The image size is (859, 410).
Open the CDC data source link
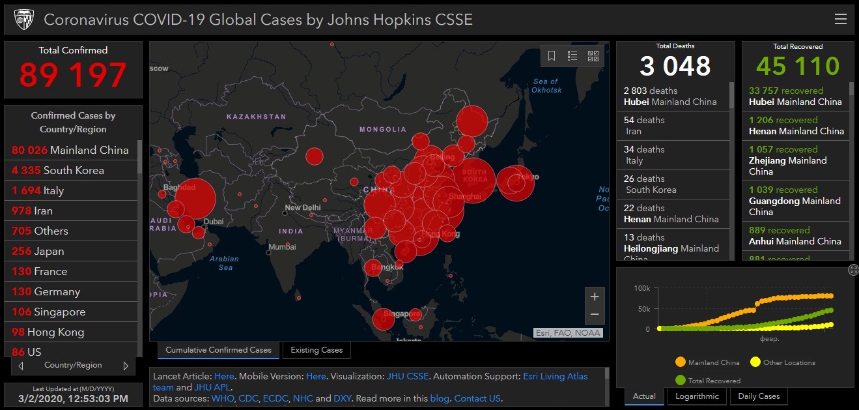coord(249,398)
